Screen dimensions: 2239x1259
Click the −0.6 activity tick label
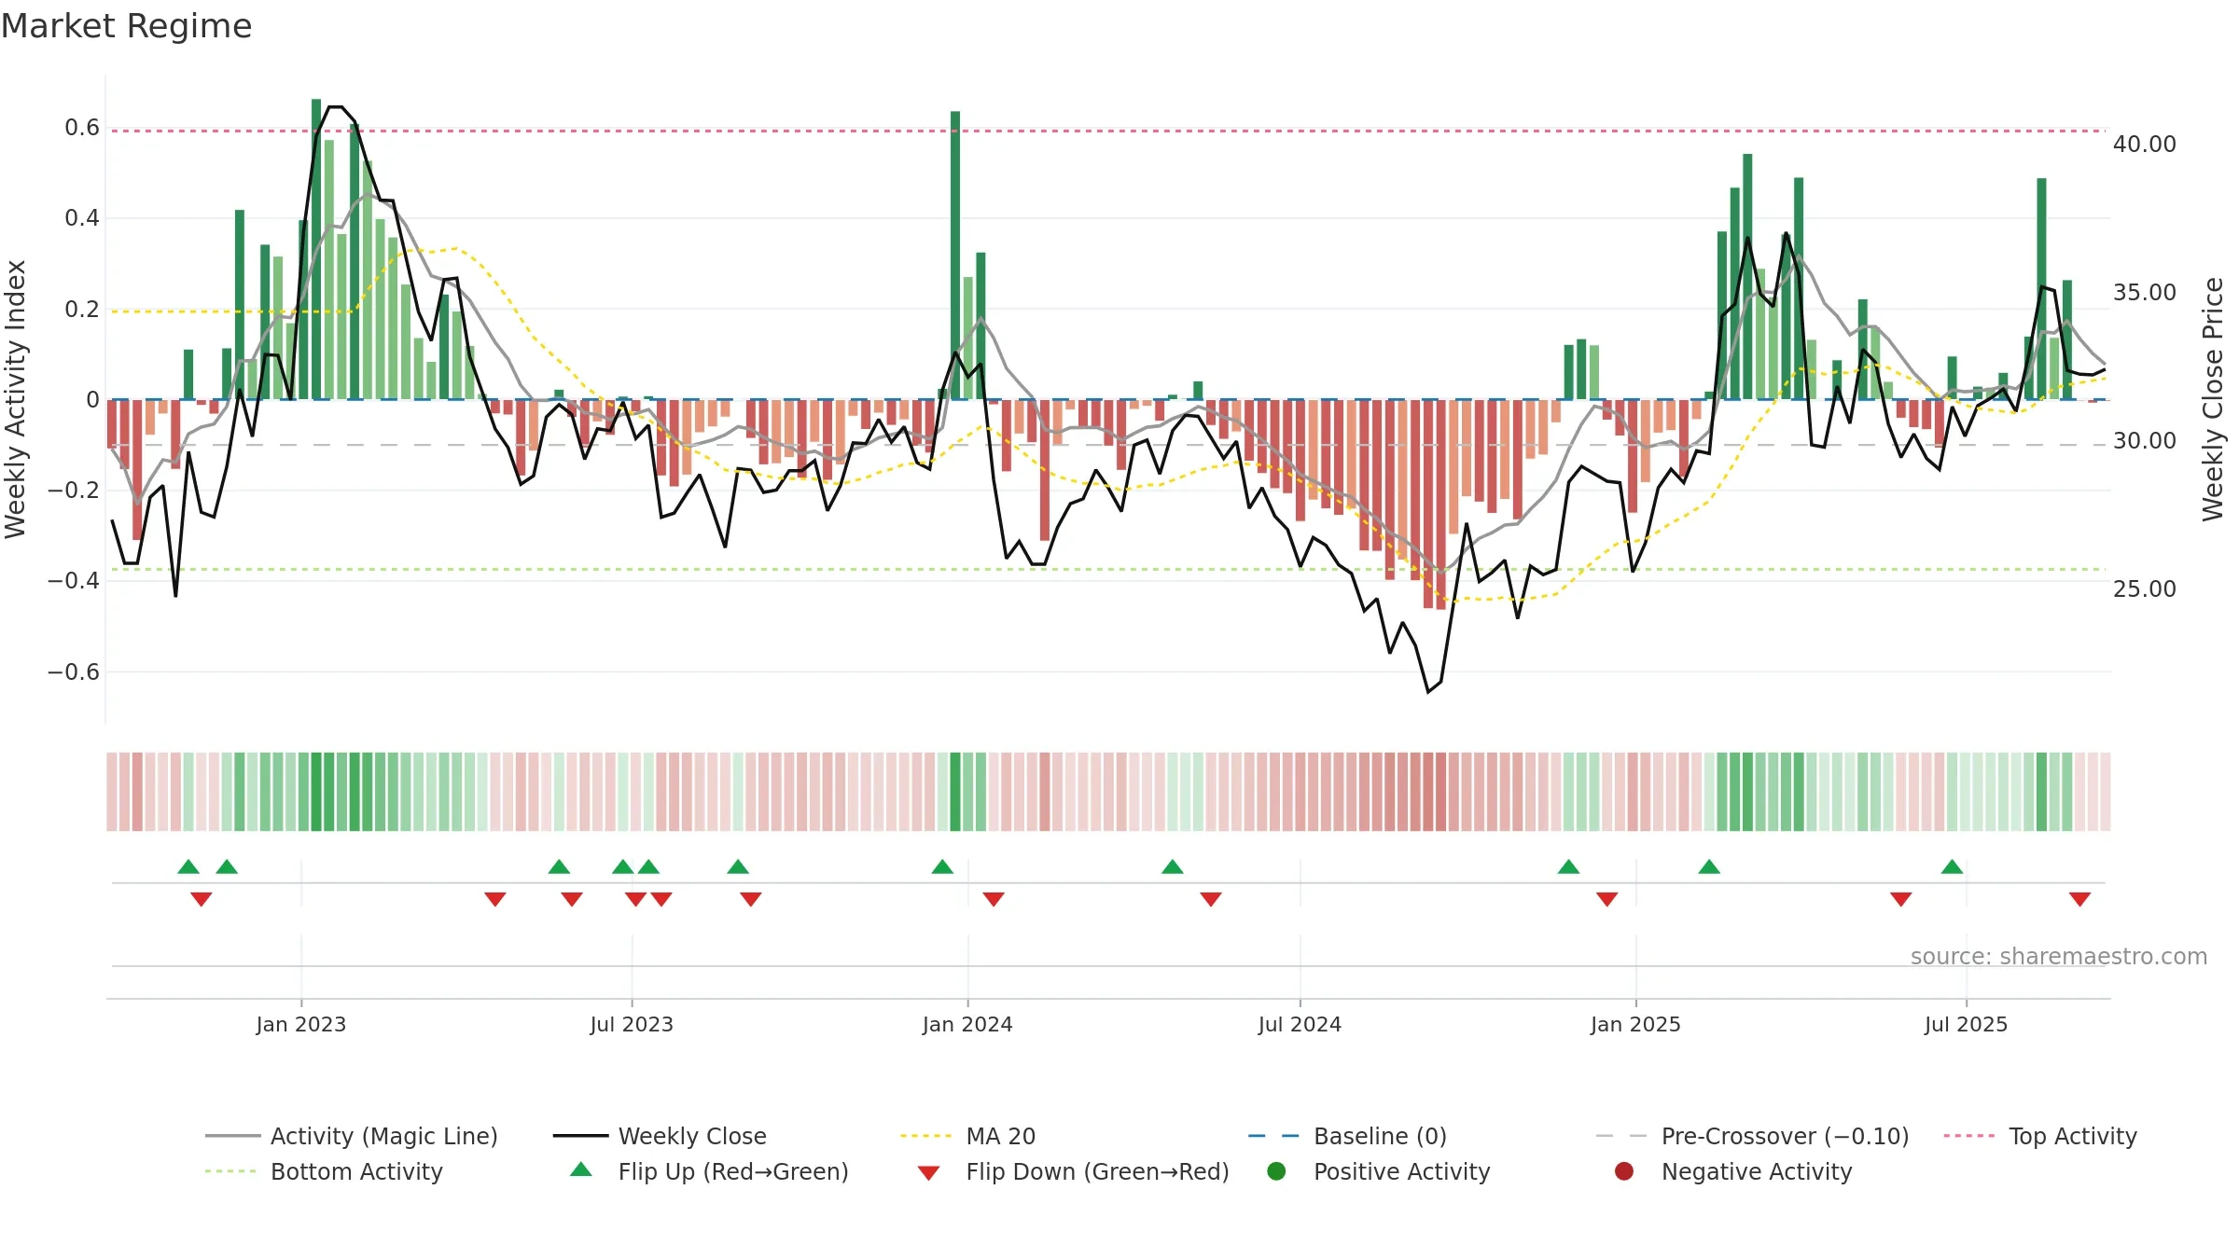[73, 672]
